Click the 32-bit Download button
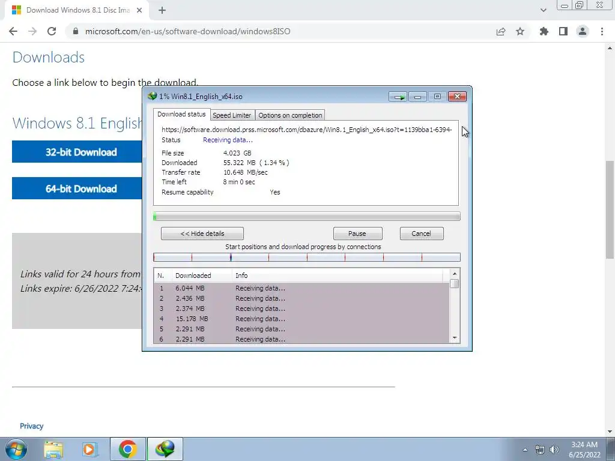Screen dimensions: 615x461 pos(77,152)
